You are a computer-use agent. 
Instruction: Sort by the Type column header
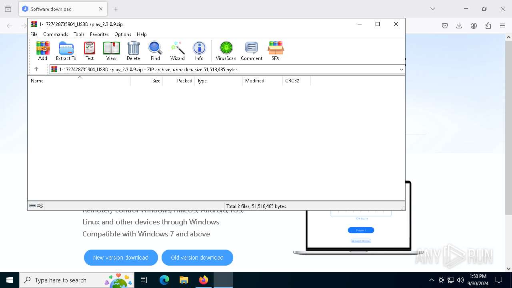pyautogui.click(x=219, y=81)
